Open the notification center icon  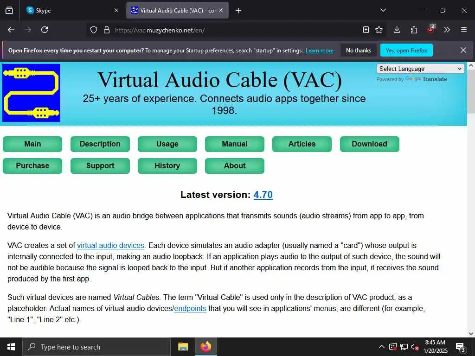point(461,347)
